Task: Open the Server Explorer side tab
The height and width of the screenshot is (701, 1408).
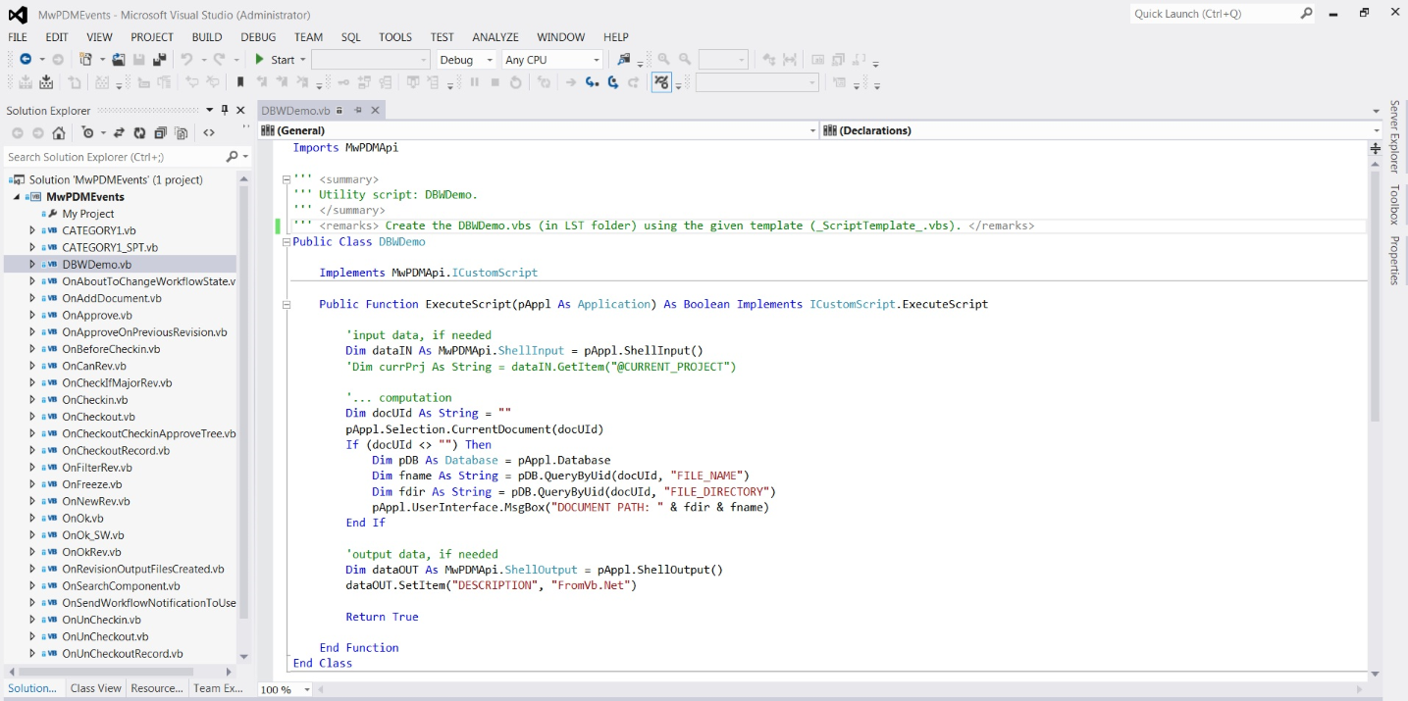Action: [1394, 136]
